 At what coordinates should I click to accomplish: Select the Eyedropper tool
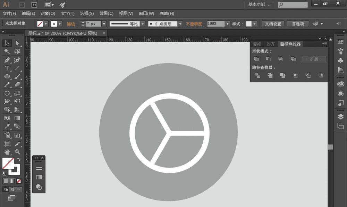7,126
